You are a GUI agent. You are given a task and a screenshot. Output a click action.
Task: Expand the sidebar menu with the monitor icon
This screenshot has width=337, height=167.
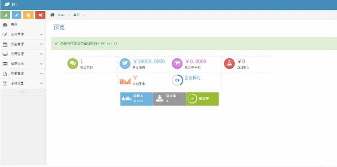(x=23, y=54)
